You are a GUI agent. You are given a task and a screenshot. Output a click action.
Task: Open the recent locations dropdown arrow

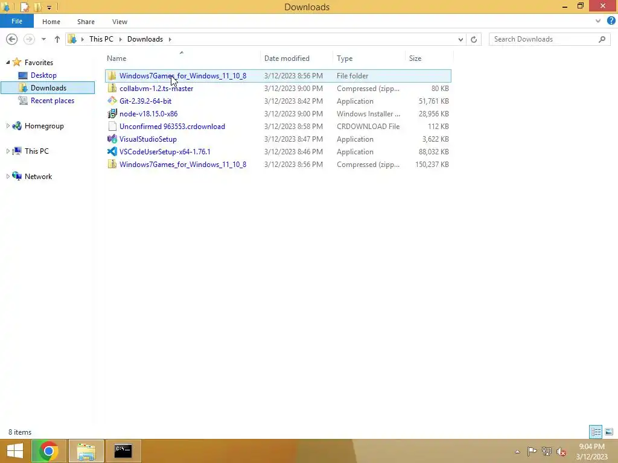[x=43, y=39]
